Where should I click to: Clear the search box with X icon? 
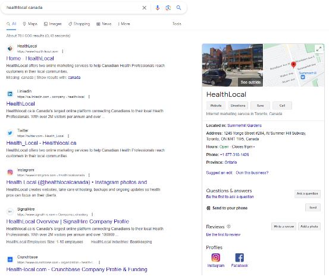tap(145, 8)
